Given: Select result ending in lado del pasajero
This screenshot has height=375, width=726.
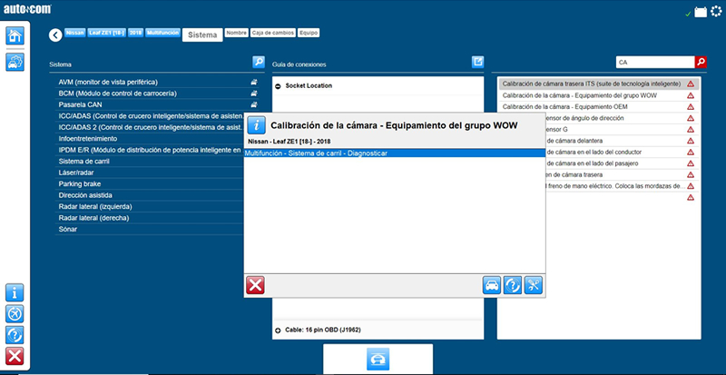Looking at the screenshot, I should (x=623, y=163).
